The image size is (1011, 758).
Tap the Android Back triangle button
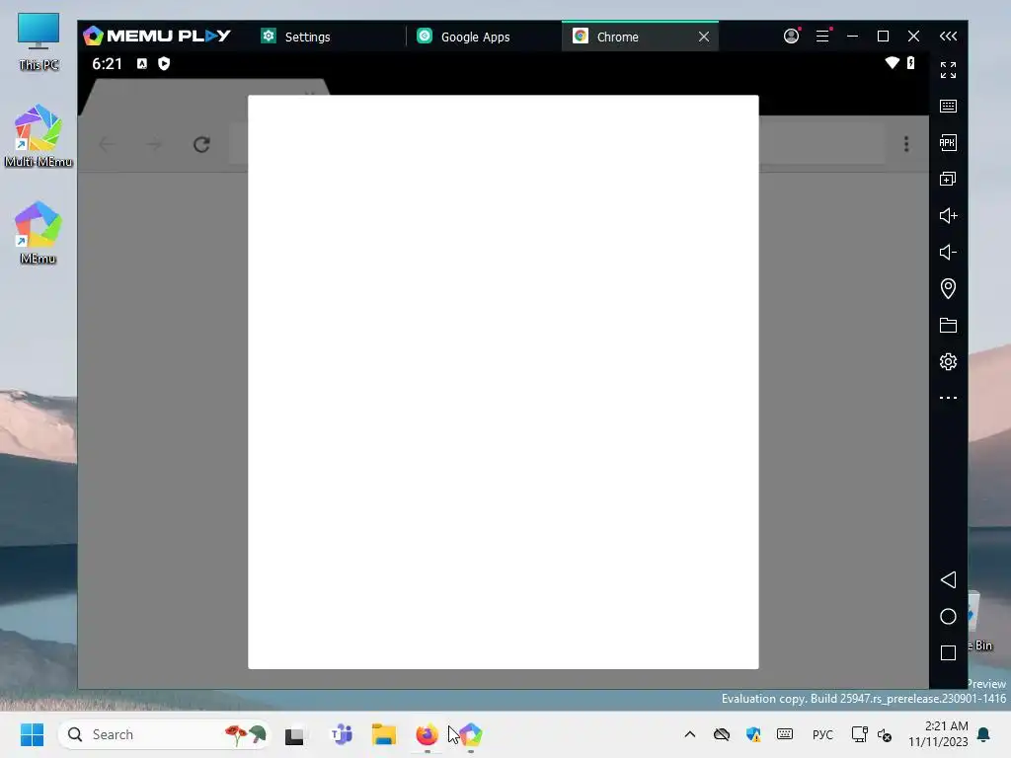[948, 579]
